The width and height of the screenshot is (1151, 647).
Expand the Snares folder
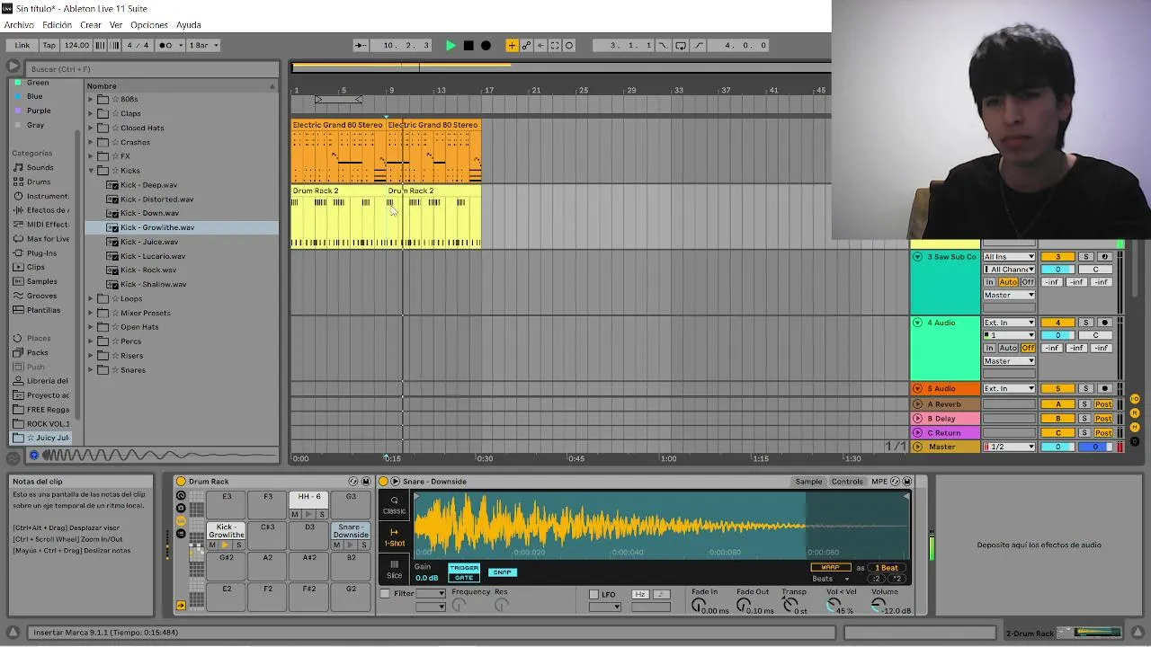(91, 370)
